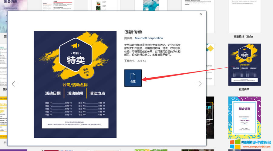Viewport: 273px width, 151px height.
Task: Close the 促销传单 preview dialog
Action: coord(201,14)
